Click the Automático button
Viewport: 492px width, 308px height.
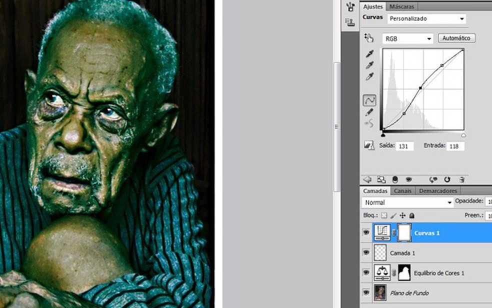click(x=456, y=38)
